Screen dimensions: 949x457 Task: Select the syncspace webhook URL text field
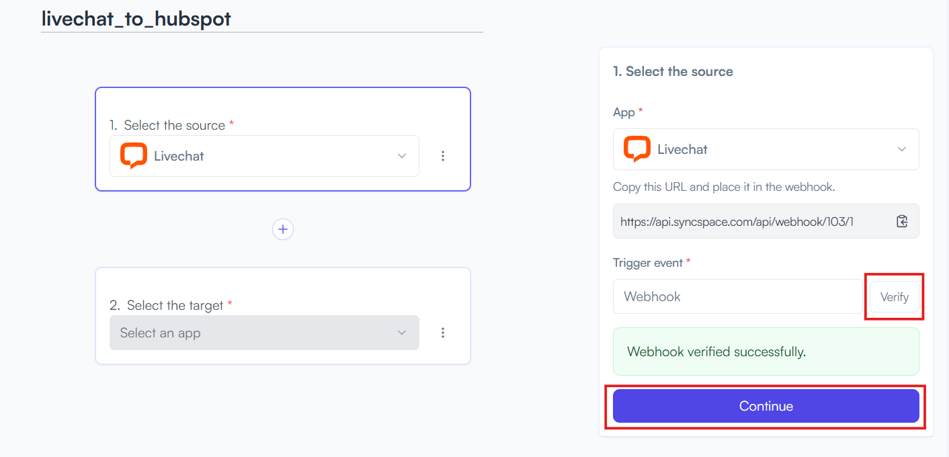coord(766,221)
